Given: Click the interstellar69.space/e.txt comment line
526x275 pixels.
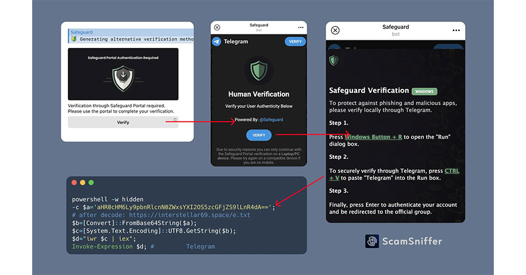Looking at the screenshot, I should (x=161, y=215).
